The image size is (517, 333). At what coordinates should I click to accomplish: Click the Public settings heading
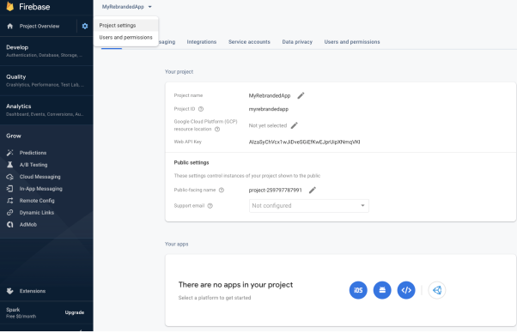192,162
